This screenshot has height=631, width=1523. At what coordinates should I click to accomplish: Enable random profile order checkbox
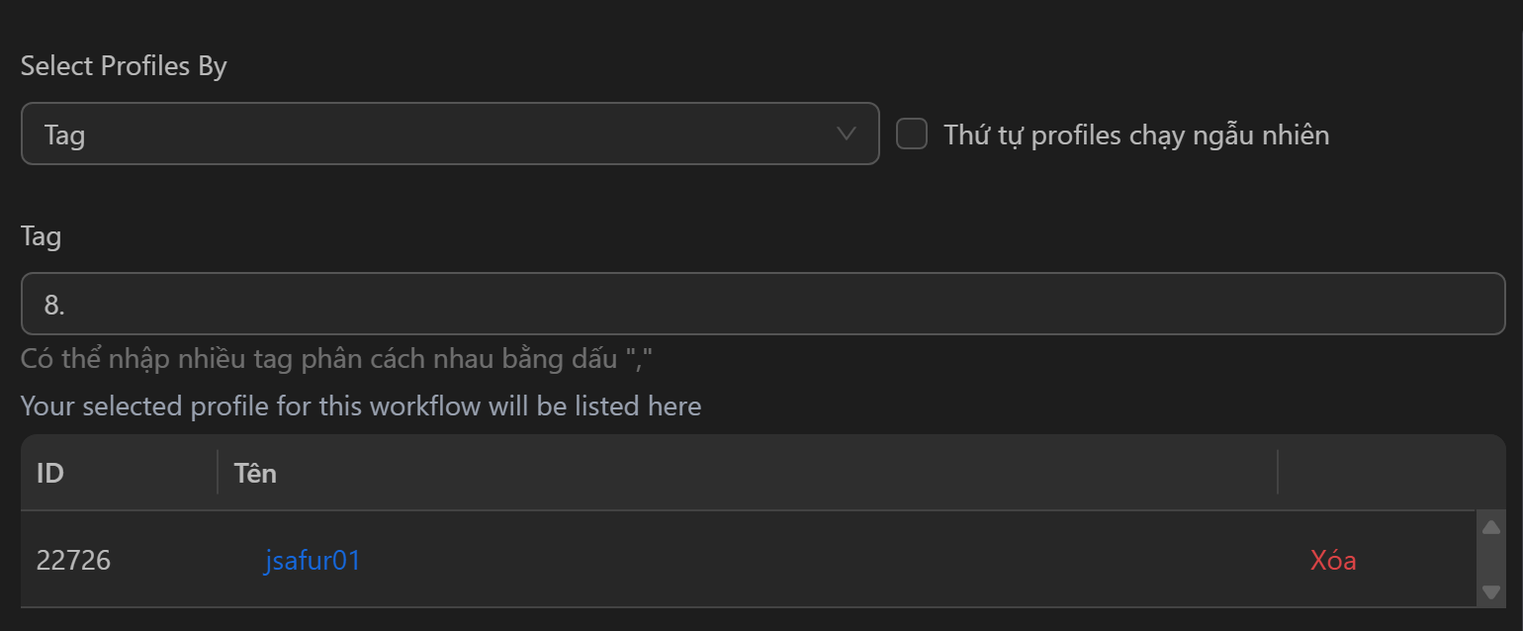(x=912, y=134)
